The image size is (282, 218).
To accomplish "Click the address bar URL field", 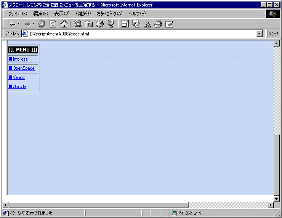I will [141, 34].
